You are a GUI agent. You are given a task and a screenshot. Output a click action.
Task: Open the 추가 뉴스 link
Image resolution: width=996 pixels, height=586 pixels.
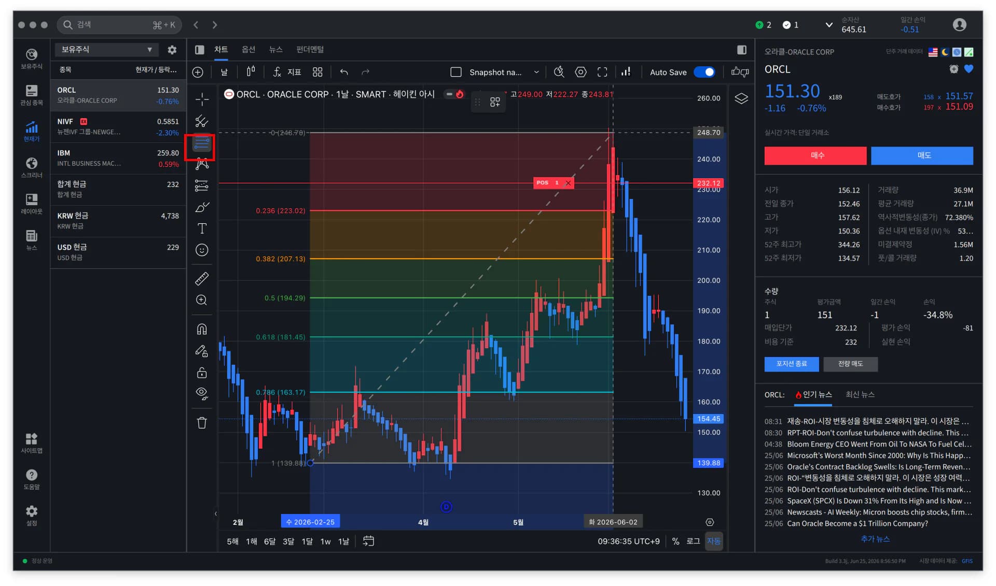pyautogui.click(x=875, y=539)
